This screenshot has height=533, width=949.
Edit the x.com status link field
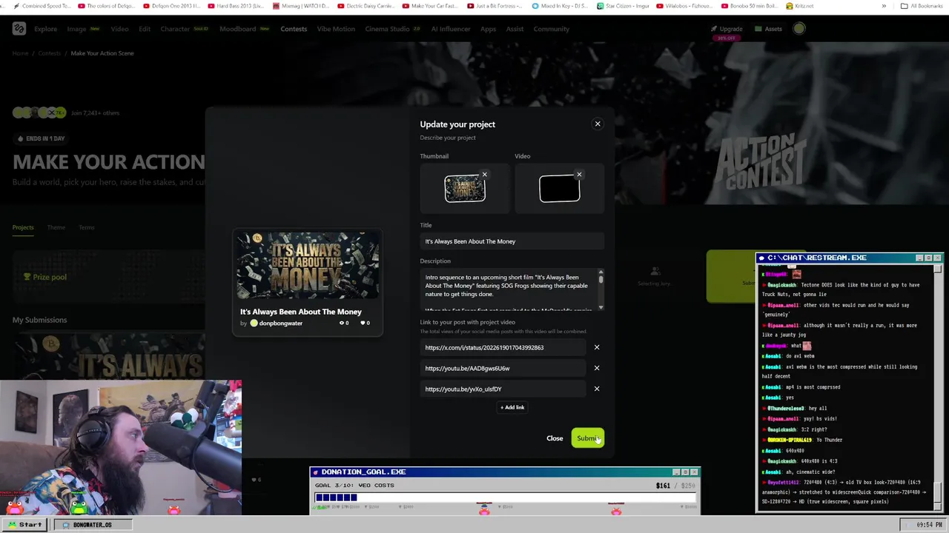[503, 347]
